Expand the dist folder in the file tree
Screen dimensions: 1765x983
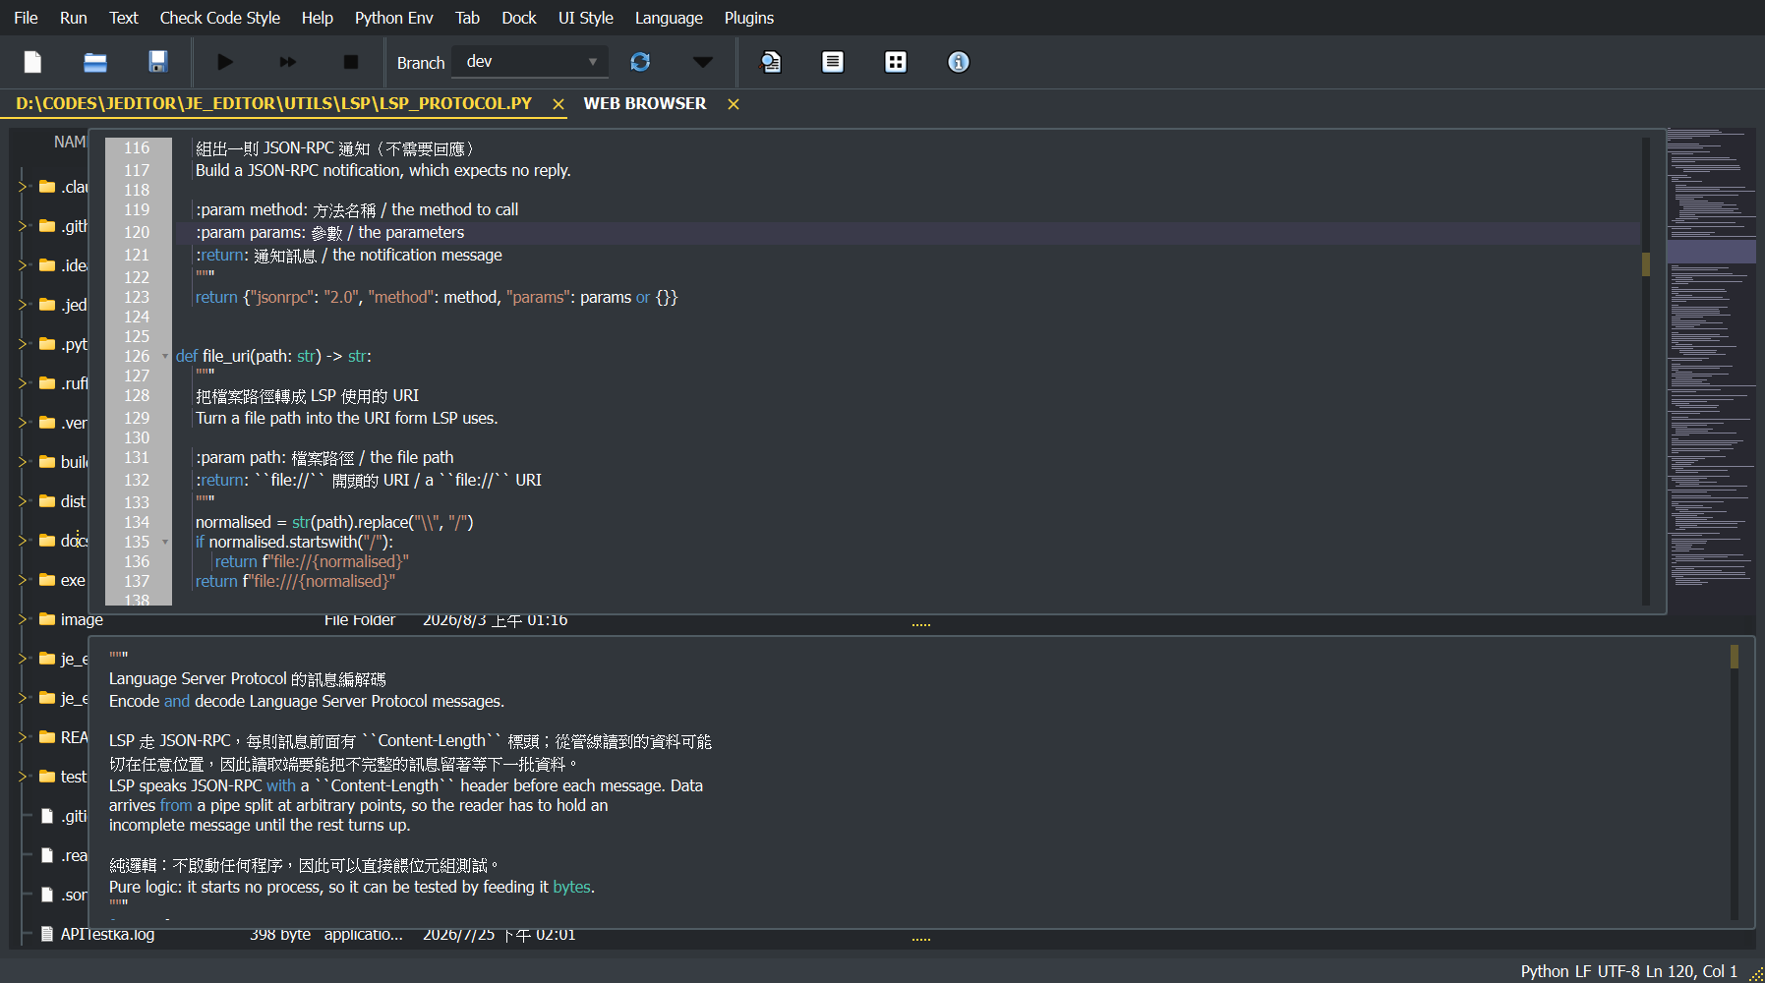tap(24, 501)
